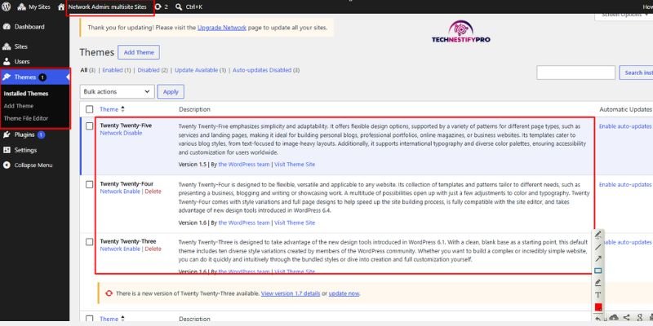Filter by Auto-updates Disabled

[262, 70]
